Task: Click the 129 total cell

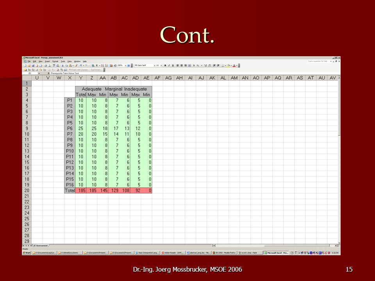Action: tap(114, 190)
